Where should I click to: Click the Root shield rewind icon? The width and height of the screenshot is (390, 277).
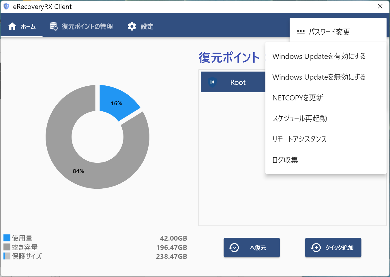click(x=212, y=82)
